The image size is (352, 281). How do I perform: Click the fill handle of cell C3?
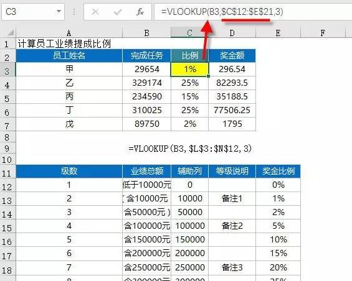pyautogui.click(x=208, y=76)
